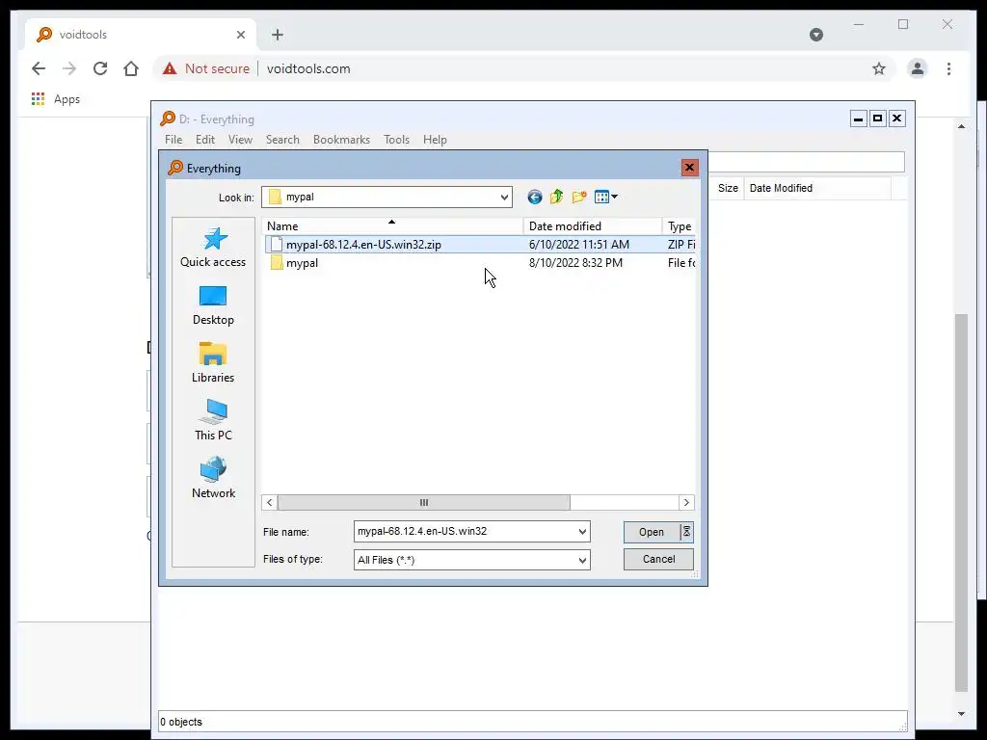Open Apps shortcut in bookmarks bar
This screenshot has height=740, width=987.
tap(55, 99)
